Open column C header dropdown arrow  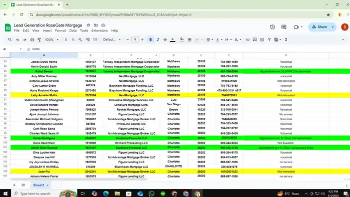click(156, 55)
